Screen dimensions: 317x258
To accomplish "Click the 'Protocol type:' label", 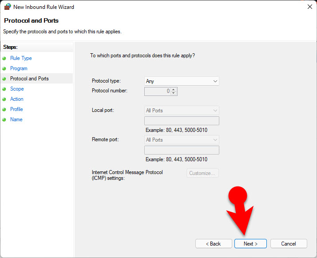I will tap(106, 81).
